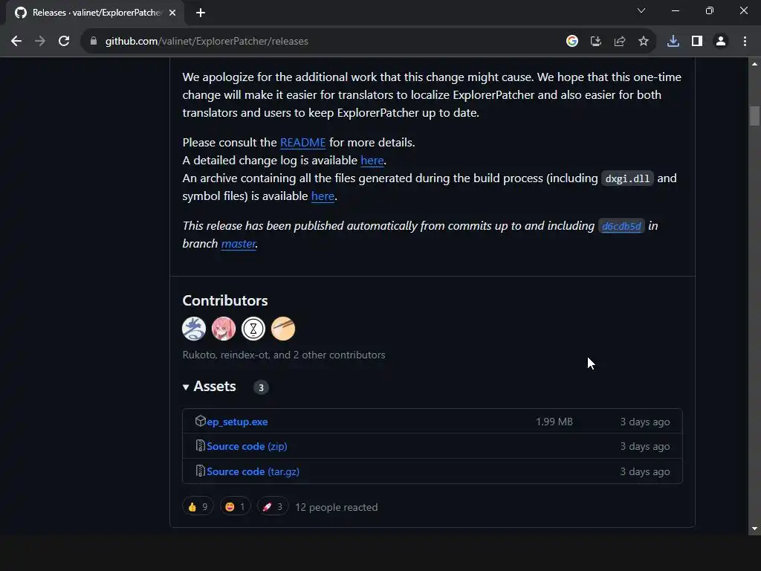The width and height of the screenshot is (761, 571).
Task: Download Source code (zip)
Action: point(247,446)
